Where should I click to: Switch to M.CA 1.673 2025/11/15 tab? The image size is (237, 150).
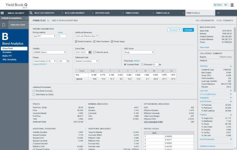(x=44, y=13)
